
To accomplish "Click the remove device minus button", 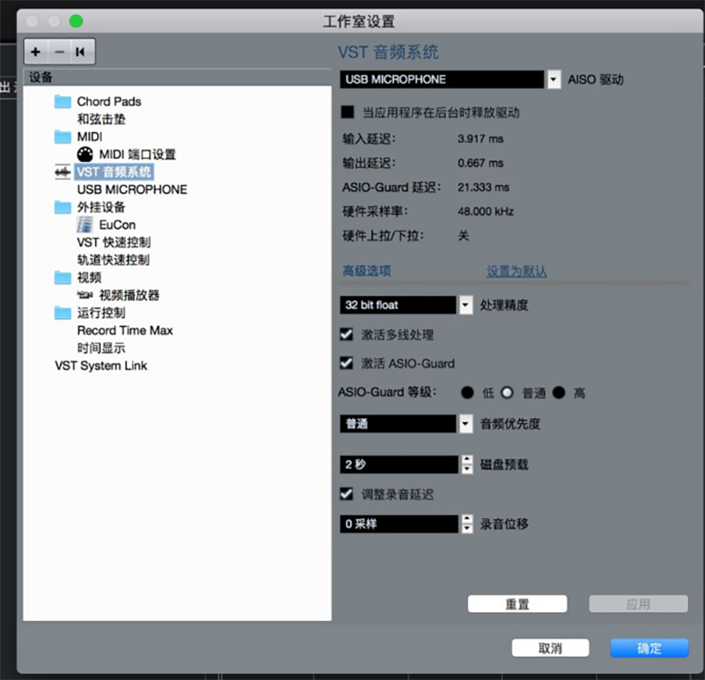I will point(59,52).
